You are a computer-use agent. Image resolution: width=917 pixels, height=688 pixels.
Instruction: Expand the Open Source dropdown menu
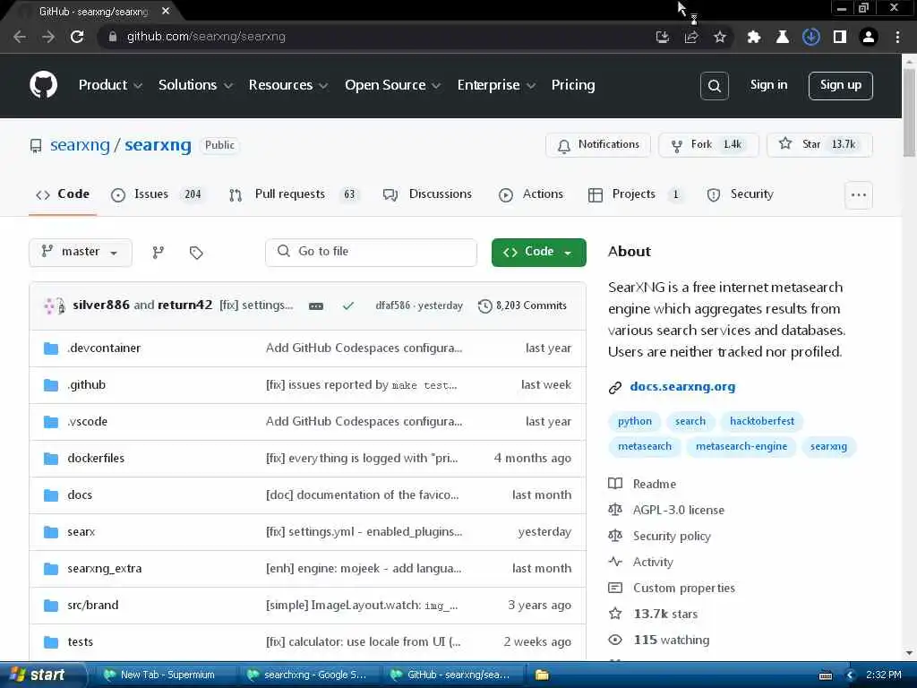pos(392,85)
